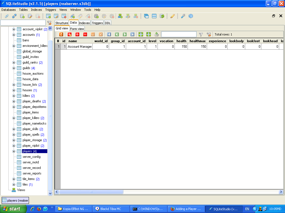Click the cascade windows toolbar icon
Screen dimensions: 285x213
tap(146, 16)
